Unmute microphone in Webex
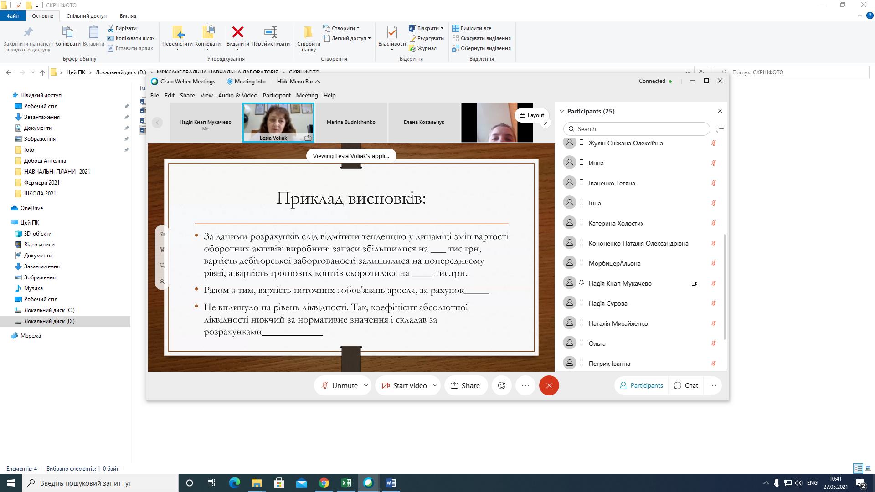 tap(340, 385)
